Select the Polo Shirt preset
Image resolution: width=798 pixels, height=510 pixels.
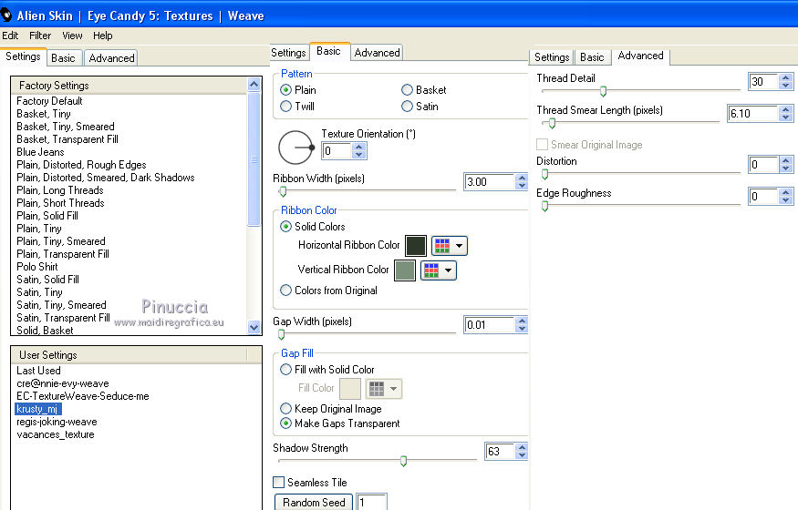[37, 267]
